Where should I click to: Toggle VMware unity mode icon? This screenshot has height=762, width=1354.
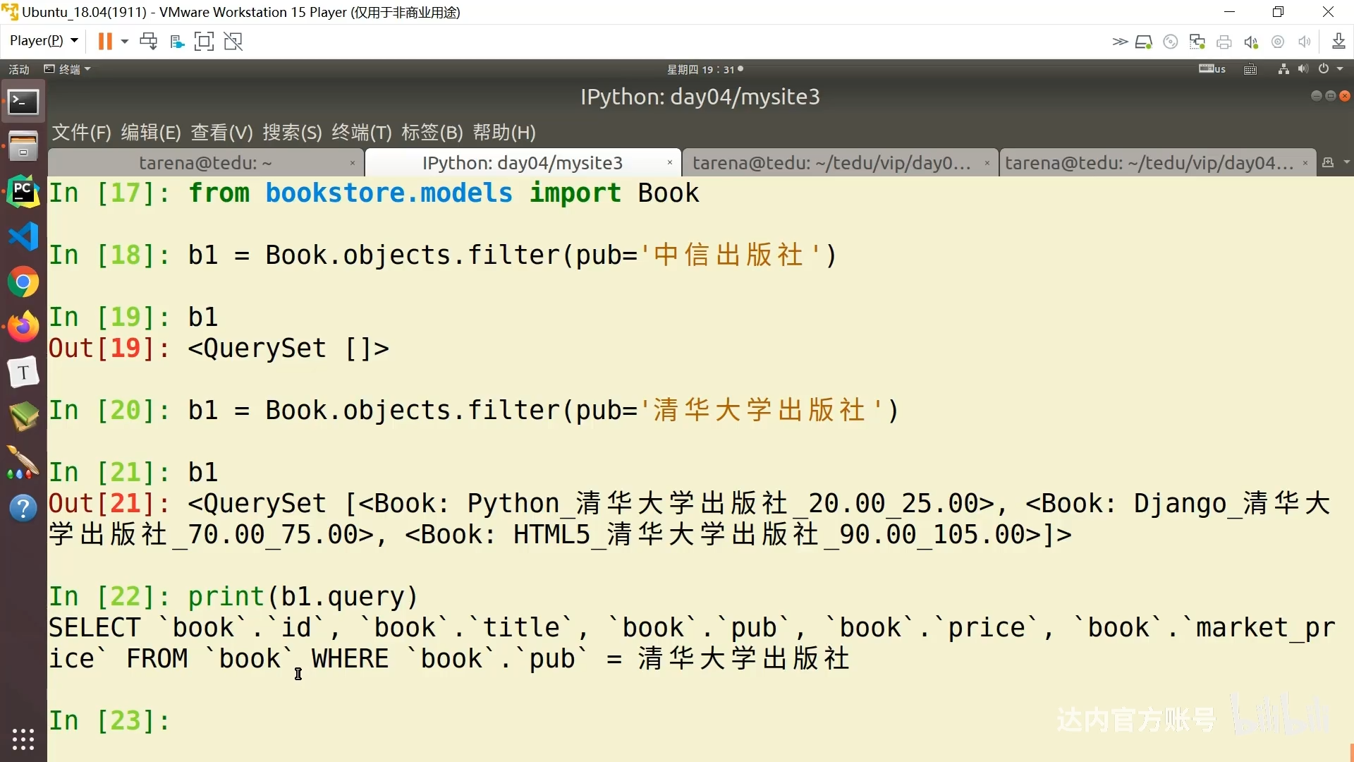233,41
